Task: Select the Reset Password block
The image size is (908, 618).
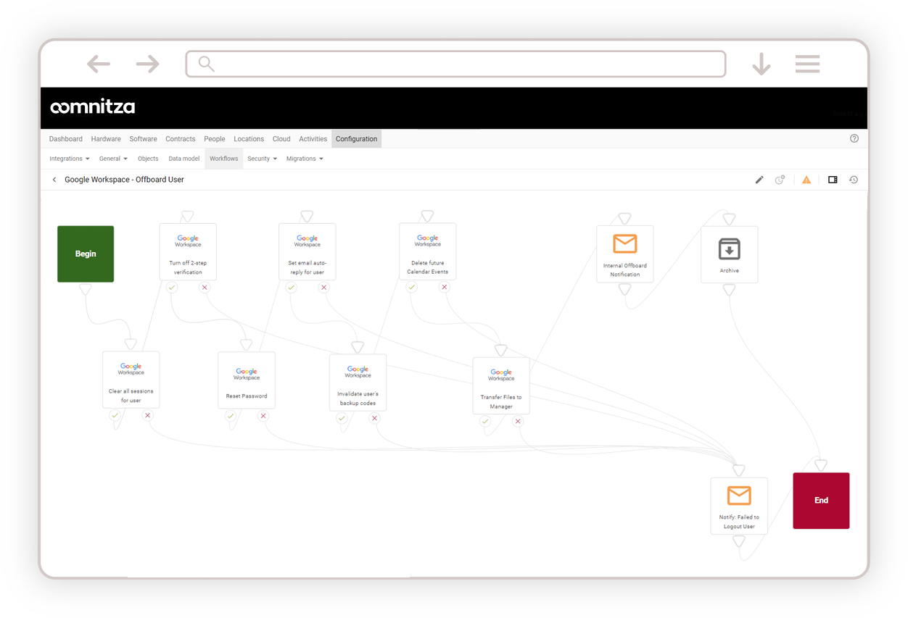Action: point(247,380)
